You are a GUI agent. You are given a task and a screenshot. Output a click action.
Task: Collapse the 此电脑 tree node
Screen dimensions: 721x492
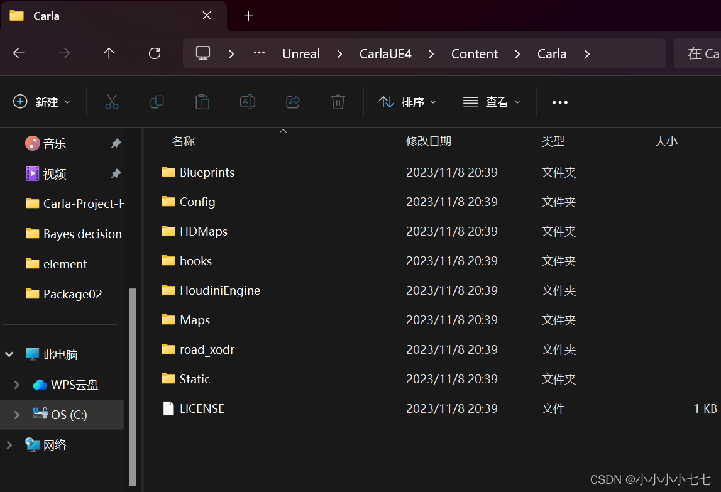[9, 354]
